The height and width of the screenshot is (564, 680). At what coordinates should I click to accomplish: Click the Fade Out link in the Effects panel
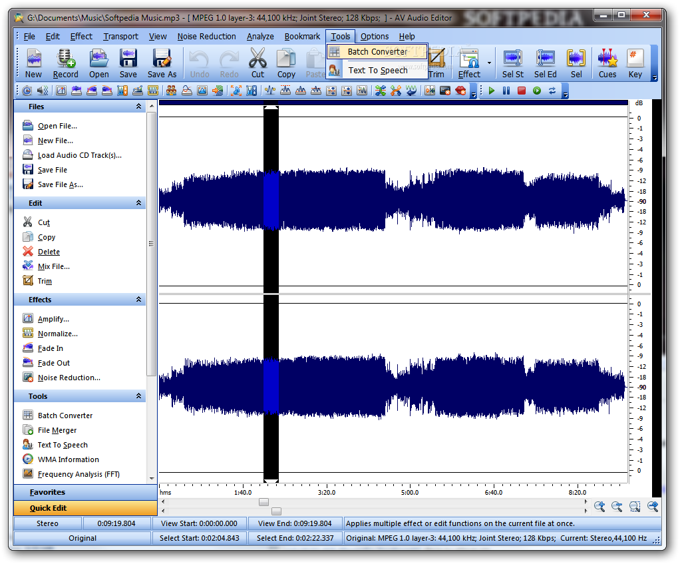click(54, 363)
